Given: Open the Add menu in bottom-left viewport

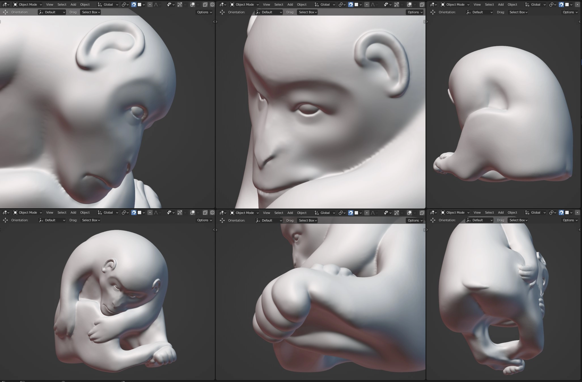Looking at the screenshot, I should point(73,213).
